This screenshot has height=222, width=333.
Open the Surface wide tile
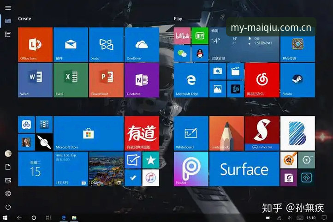pyautogui.click(x=244, y=169)
